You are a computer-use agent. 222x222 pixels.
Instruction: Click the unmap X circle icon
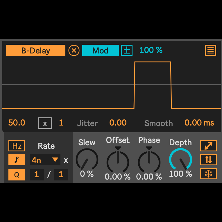(x=74, y=51)
